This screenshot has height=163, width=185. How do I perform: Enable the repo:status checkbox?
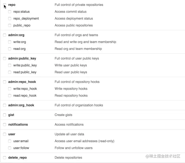(10, 12)
